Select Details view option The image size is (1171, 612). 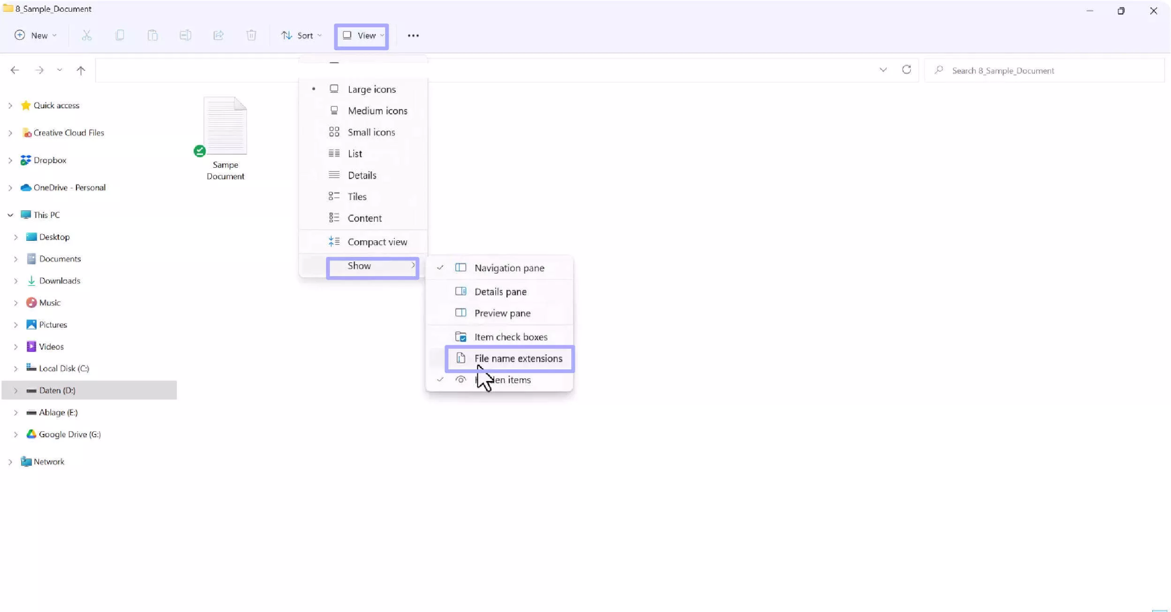click(362, 174)
